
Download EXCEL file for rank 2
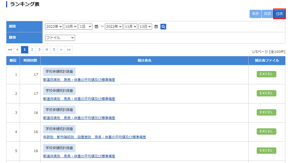(x=266, y=93)
